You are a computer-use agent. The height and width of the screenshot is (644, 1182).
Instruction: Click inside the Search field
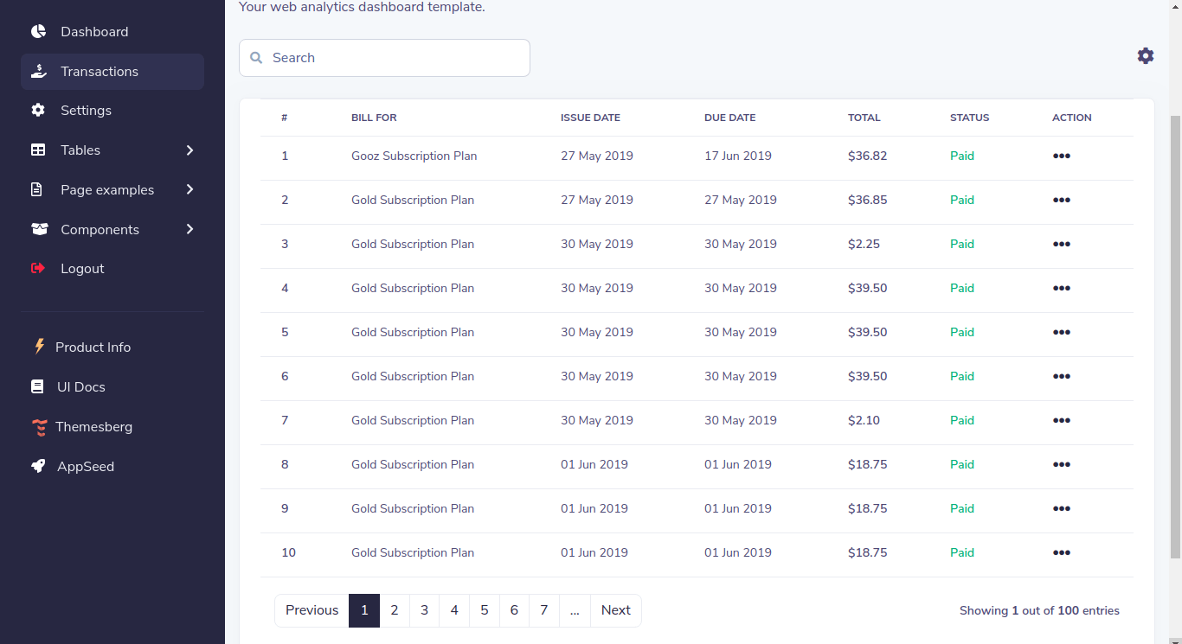pos(384,57)
